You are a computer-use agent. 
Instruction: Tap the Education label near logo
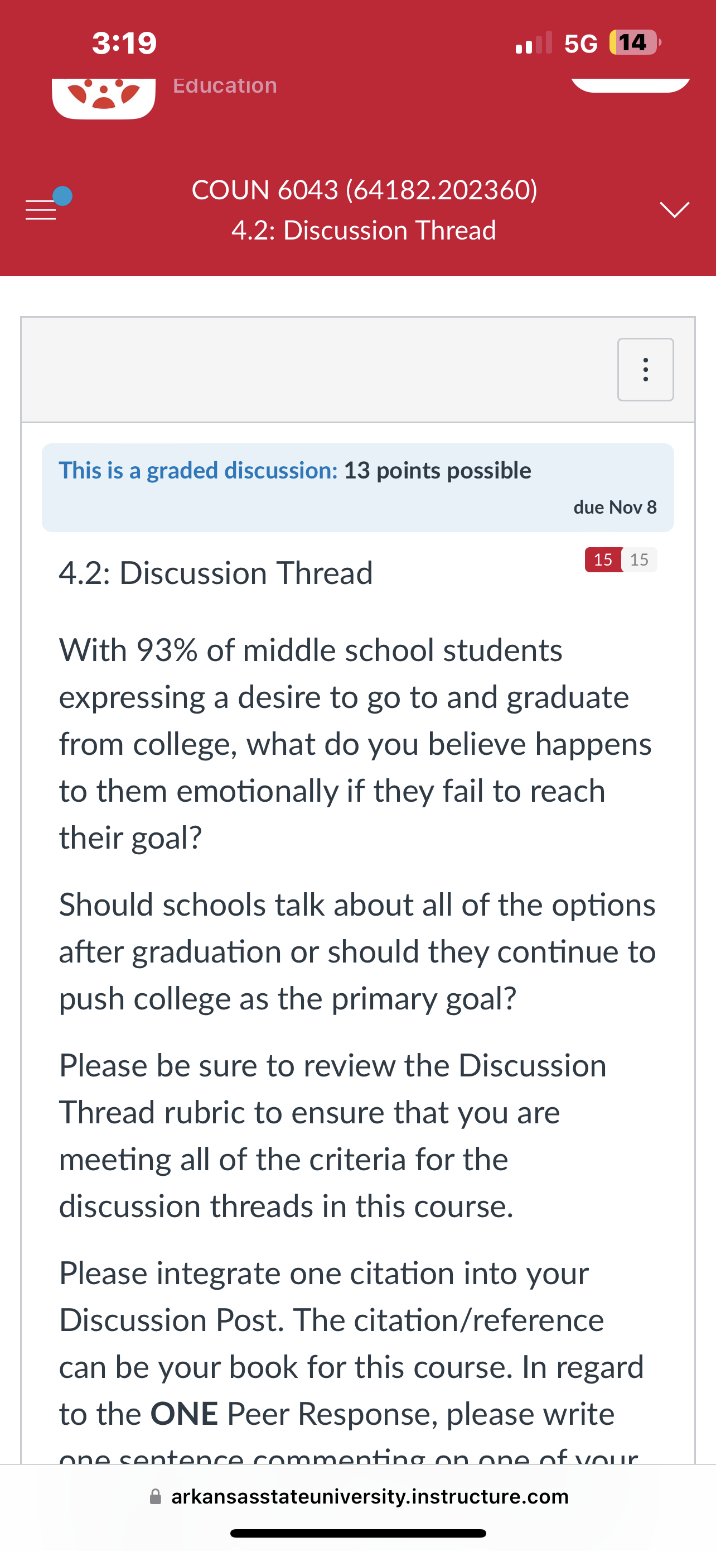point(225,85)
